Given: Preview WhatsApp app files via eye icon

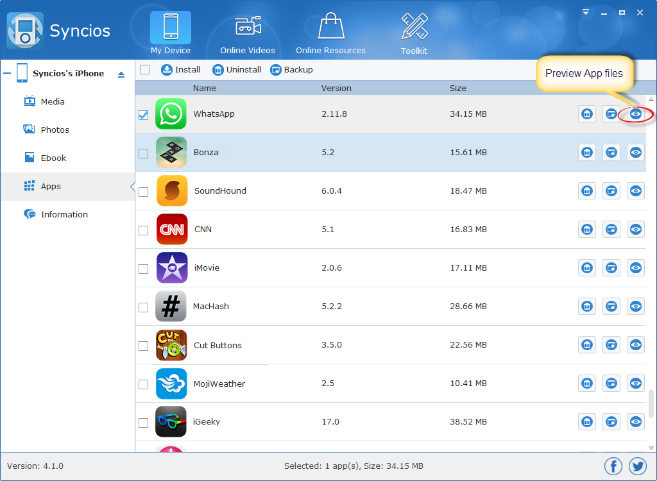Looking at the screenshot, I should [636, 114].
